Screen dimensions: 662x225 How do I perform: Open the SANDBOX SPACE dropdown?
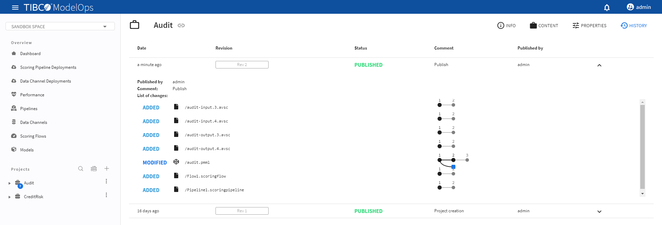[x=60, y=26]
